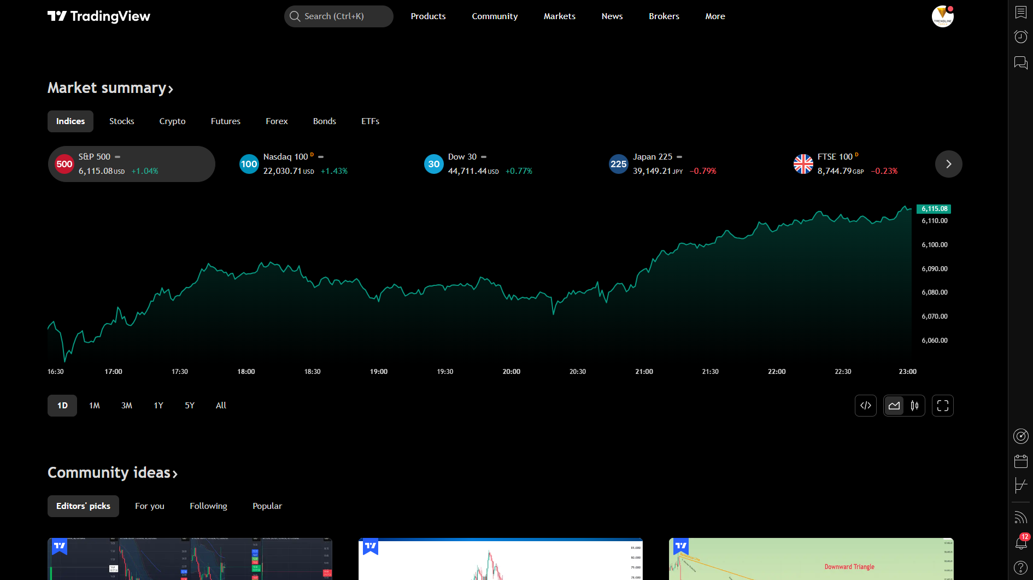Click the search magnifier icon
The image size is (1033, 580).
295,16
